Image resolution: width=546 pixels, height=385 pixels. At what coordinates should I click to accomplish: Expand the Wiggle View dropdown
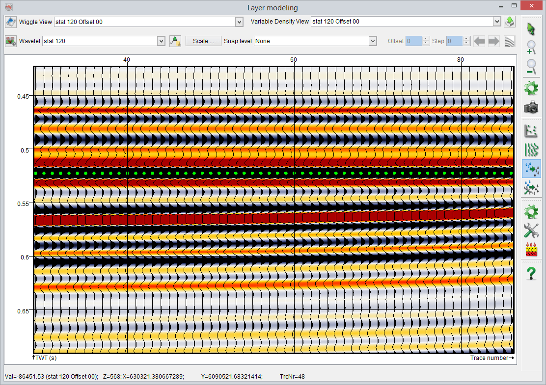coord(239,22)
